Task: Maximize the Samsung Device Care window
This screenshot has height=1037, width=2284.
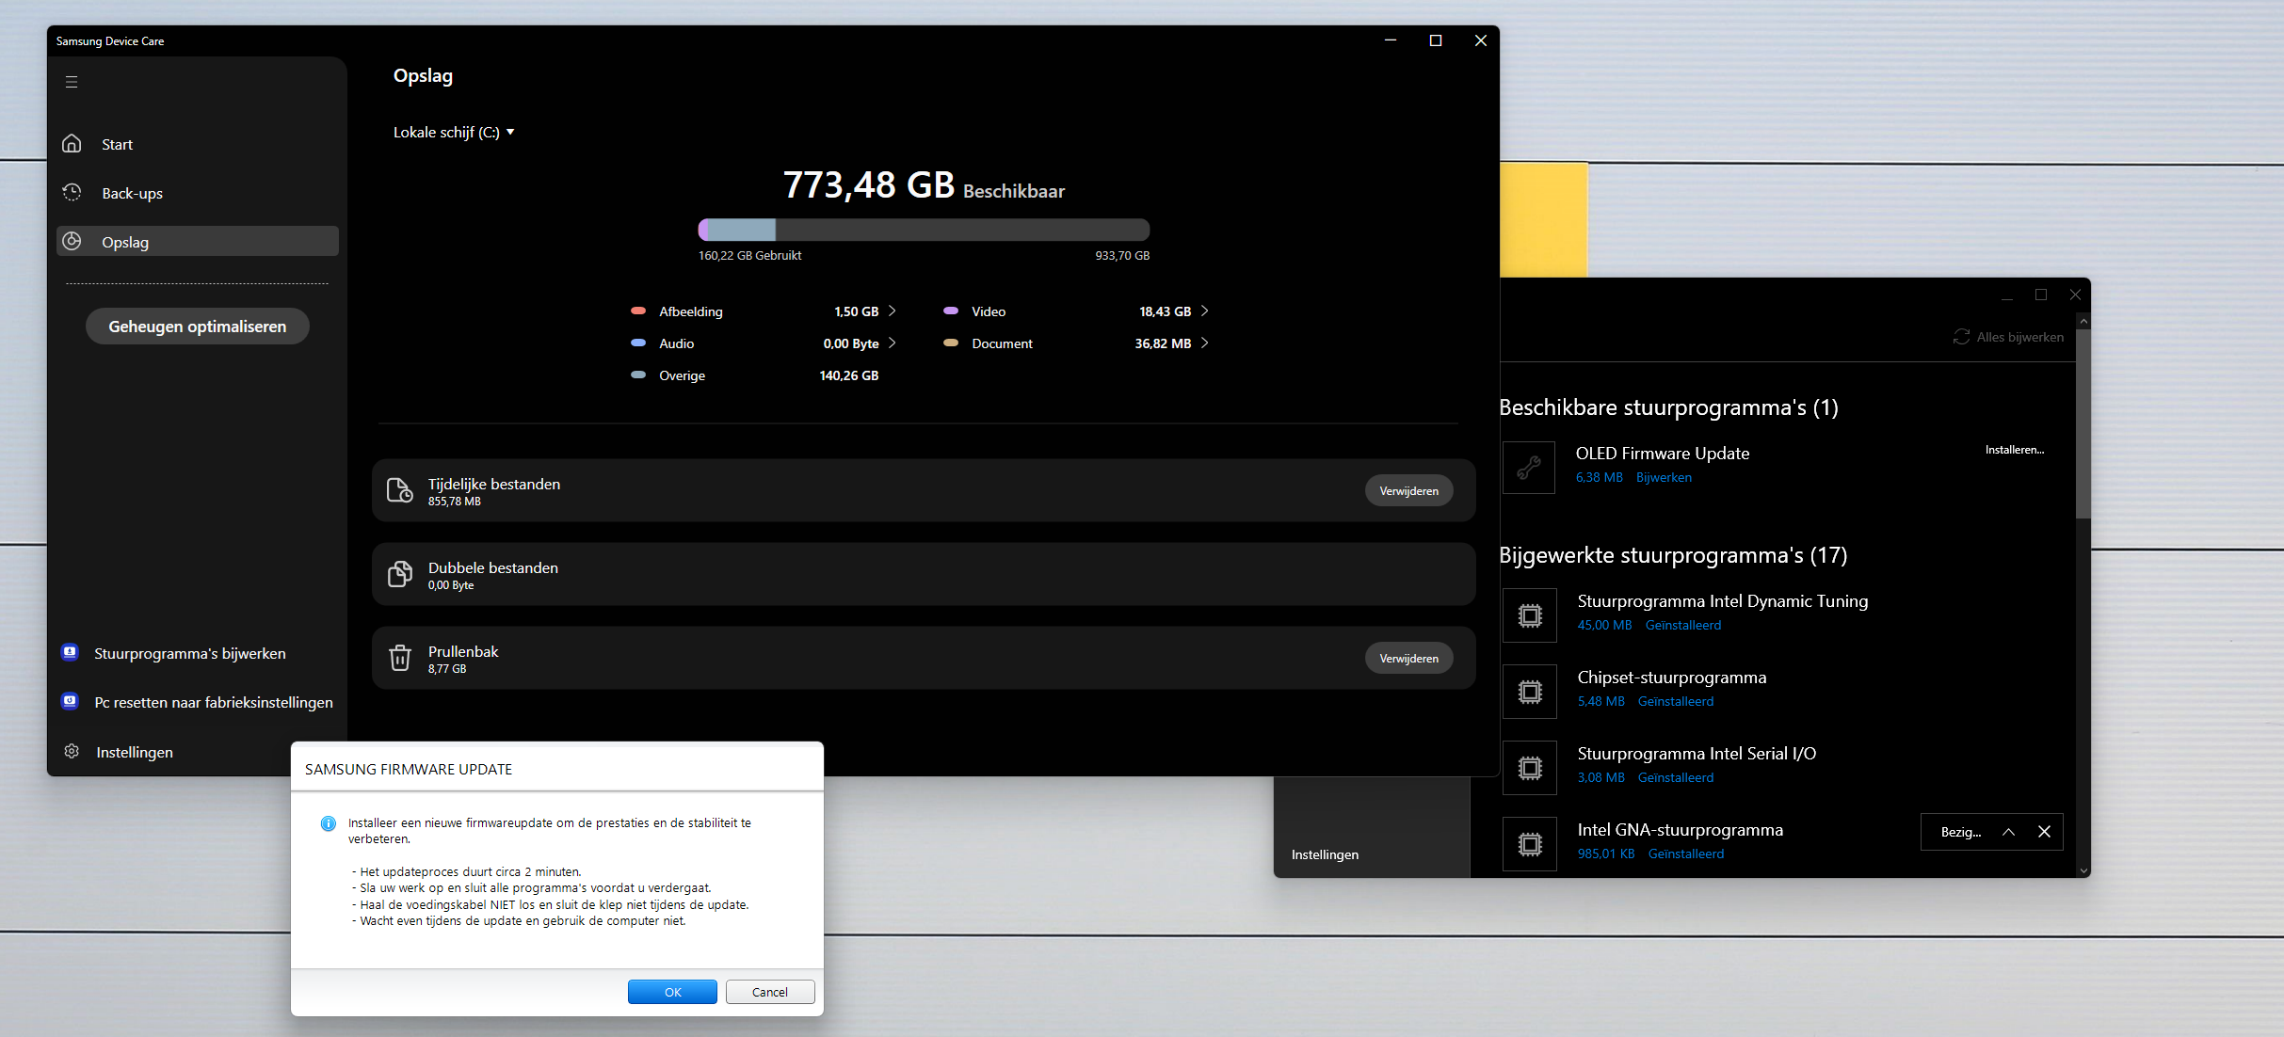Action: click(x=1435, y=40)
